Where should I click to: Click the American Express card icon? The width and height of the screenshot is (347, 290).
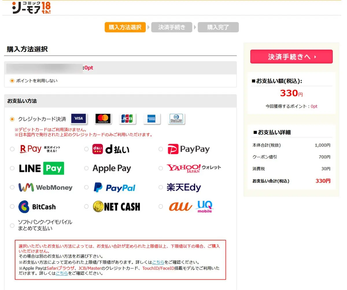coord(152,119)
